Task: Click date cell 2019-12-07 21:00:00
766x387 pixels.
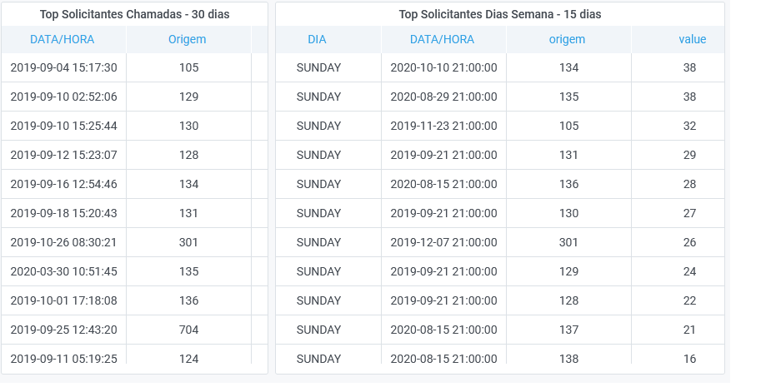Action: click(x=443, y=242)
